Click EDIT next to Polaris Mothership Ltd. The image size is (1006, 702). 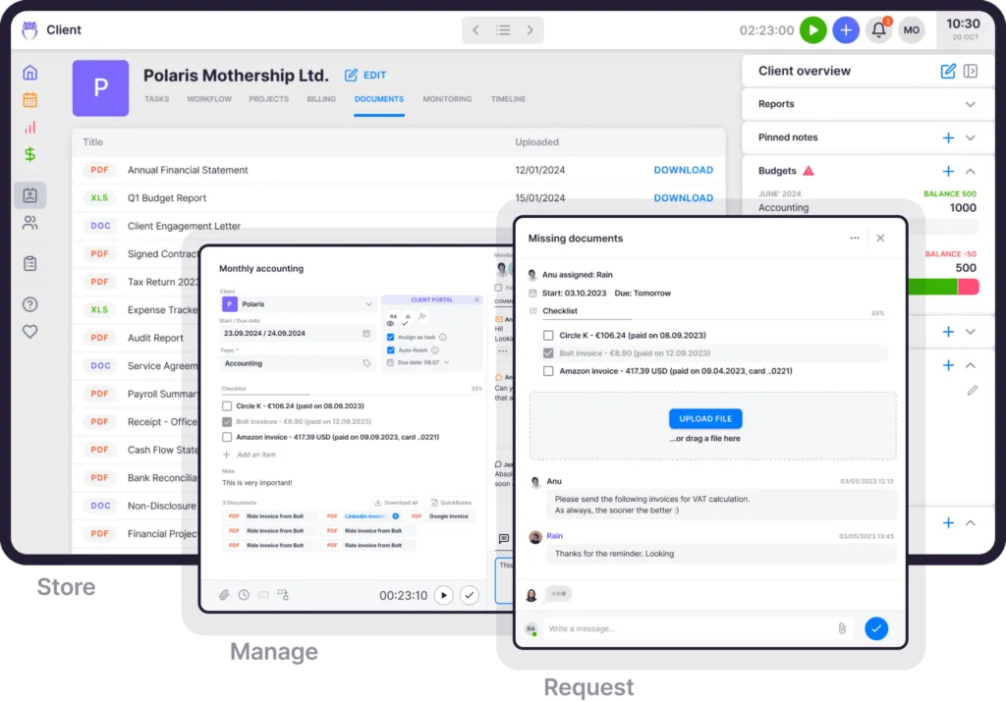[365, 75]
